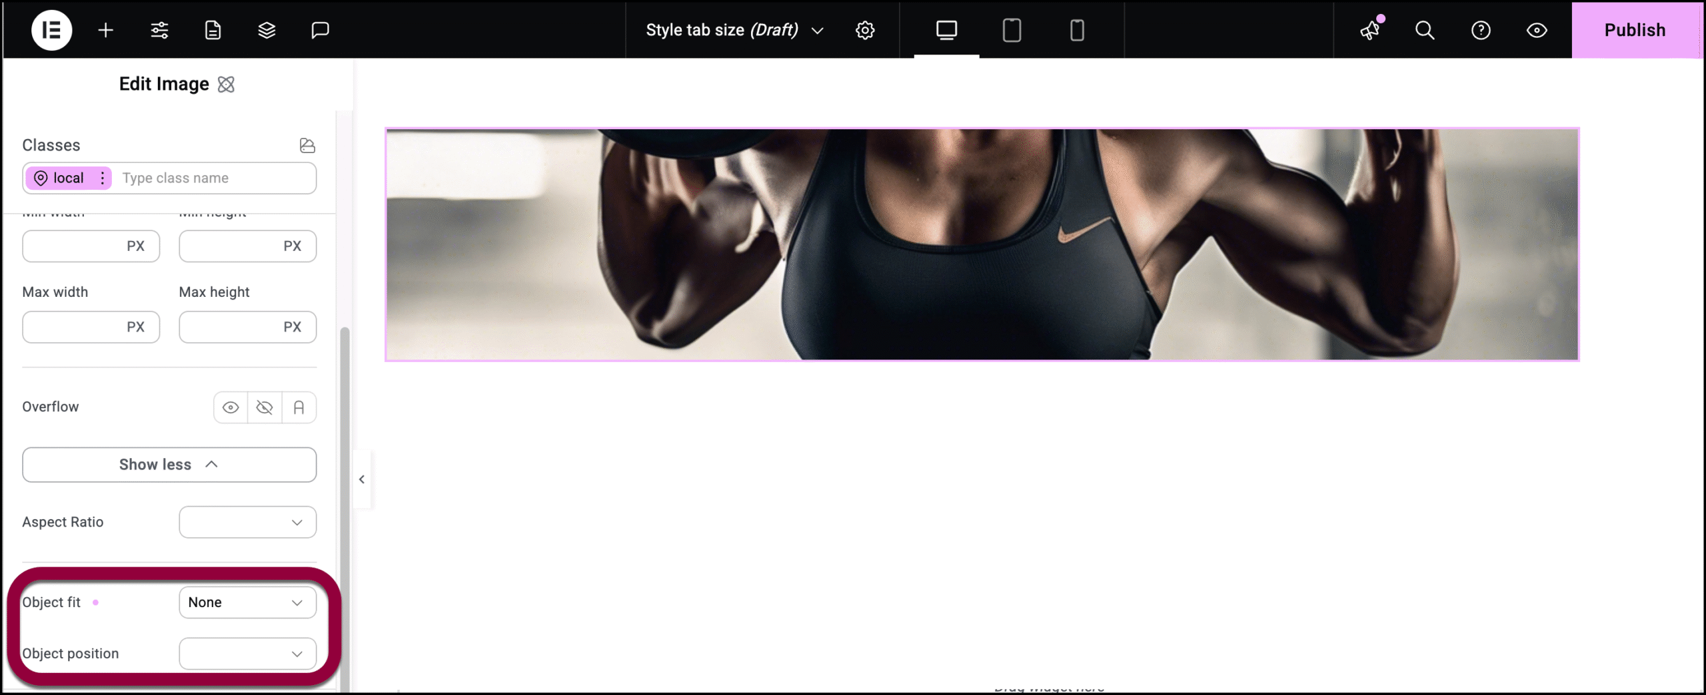Open the Aspect Ratio dropdown

[248, 523]
